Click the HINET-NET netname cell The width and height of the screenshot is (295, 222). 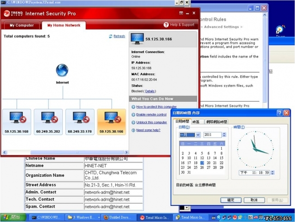pos(113,166)
